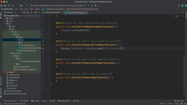Open the Terminal tool window
187x105 pixels.
point(35,101)
